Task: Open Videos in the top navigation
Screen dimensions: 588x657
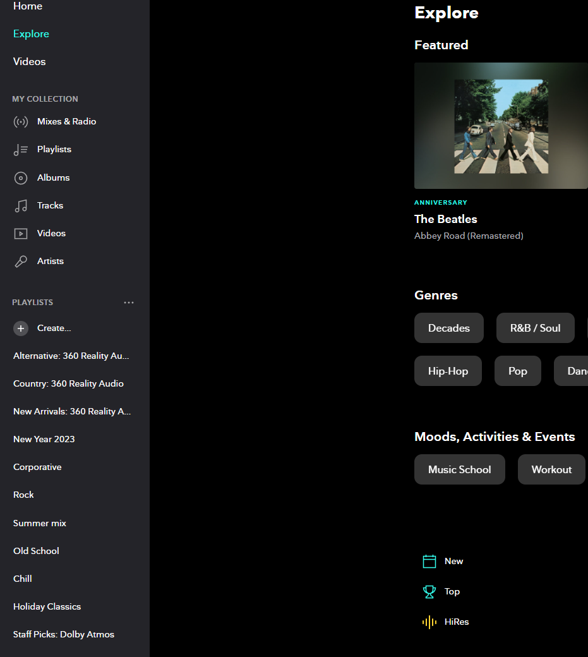Action: pos(29,62)
